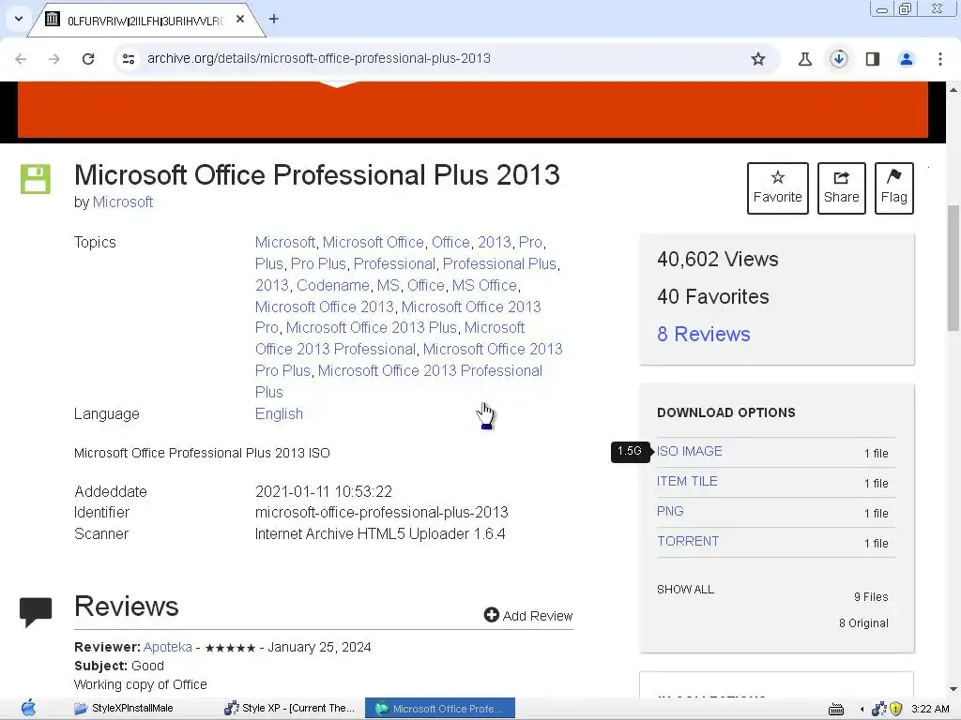Open the tab search dropdown arrow
Screen dimensions: 961x720
coord(19,19)
